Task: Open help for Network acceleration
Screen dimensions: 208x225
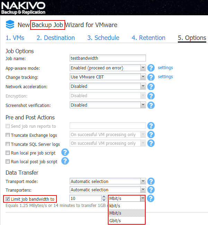Action: coord(151,86)
